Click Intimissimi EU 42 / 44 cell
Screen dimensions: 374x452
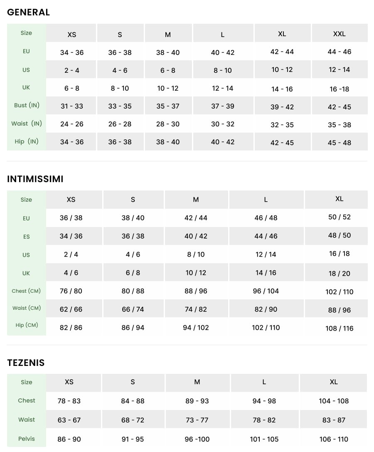[196, 218]
